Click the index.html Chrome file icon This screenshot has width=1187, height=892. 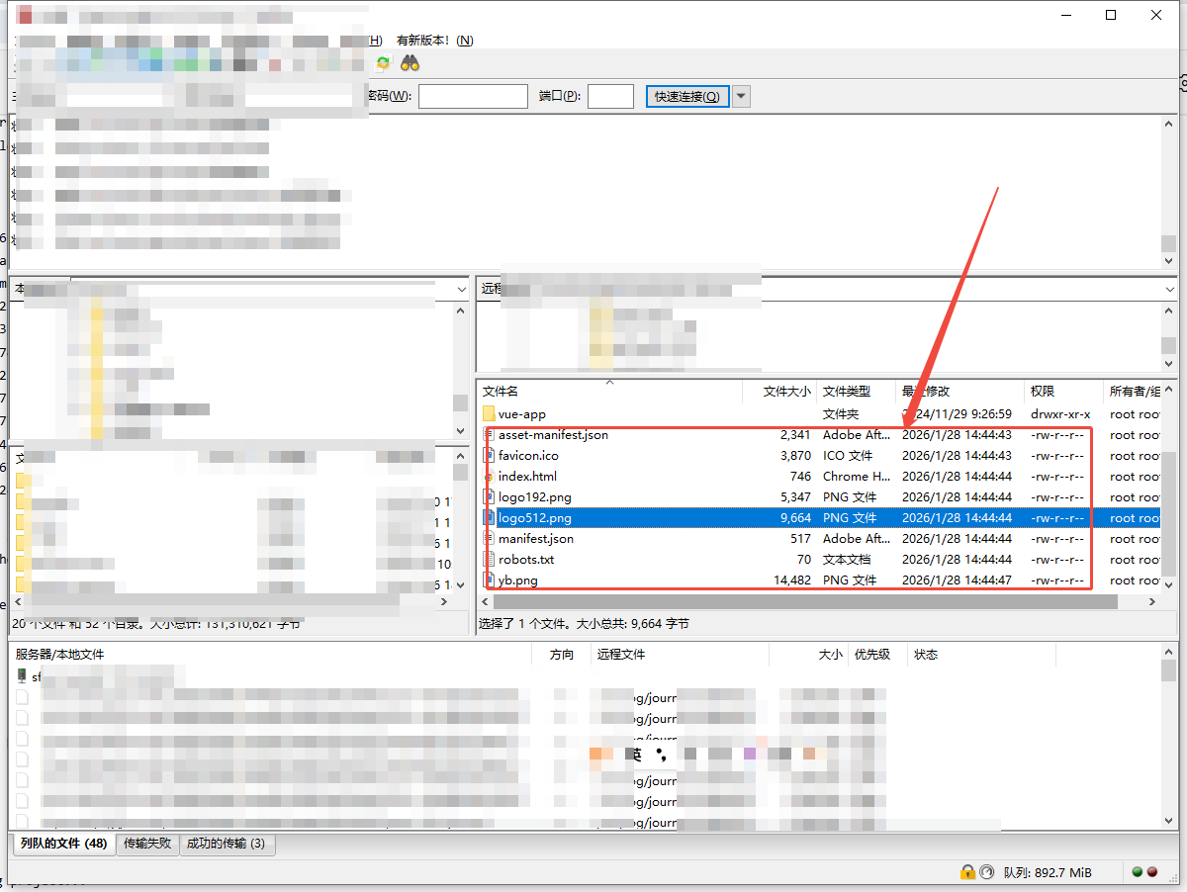(489, 477)
